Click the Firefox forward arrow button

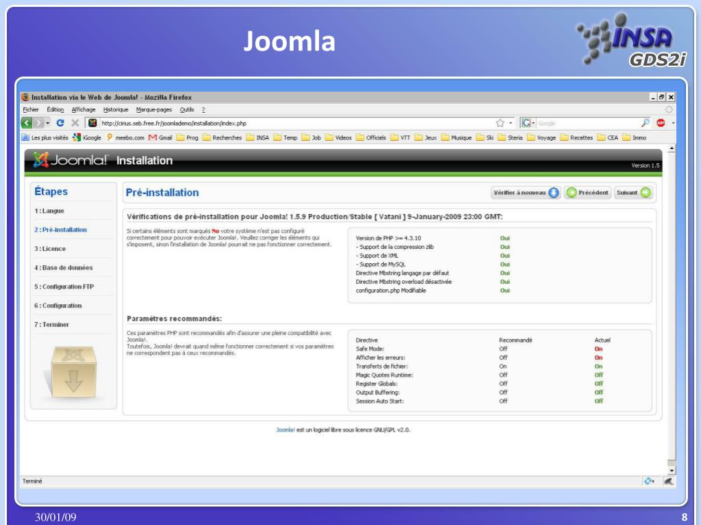click(39, 123)
